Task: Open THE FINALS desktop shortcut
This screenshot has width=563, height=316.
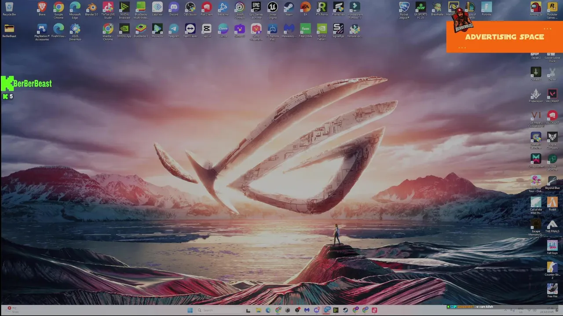Action: pos(552,226)
